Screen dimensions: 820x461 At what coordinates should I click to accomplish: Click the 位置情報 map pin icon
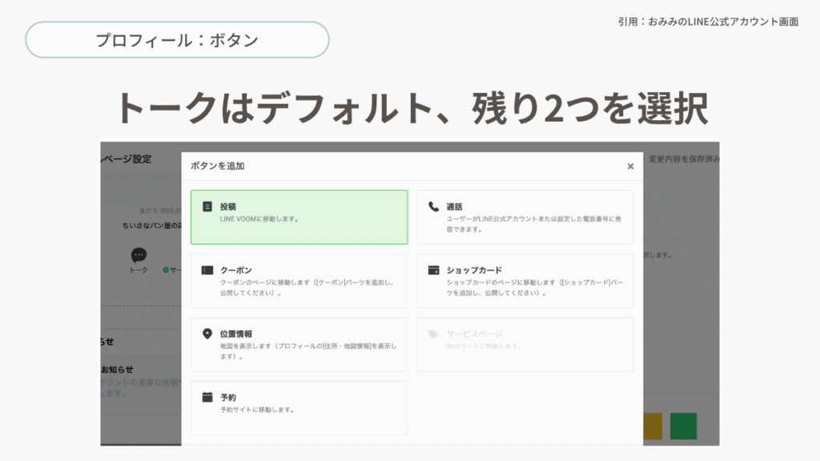pos(207,334)
